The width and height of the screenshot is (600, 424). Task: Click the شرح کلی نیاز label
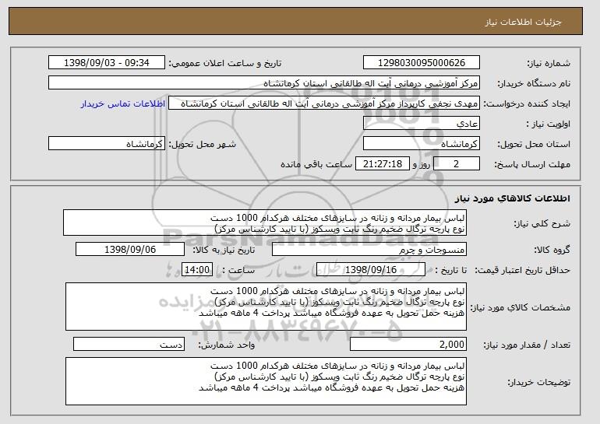tap(542, 224)
